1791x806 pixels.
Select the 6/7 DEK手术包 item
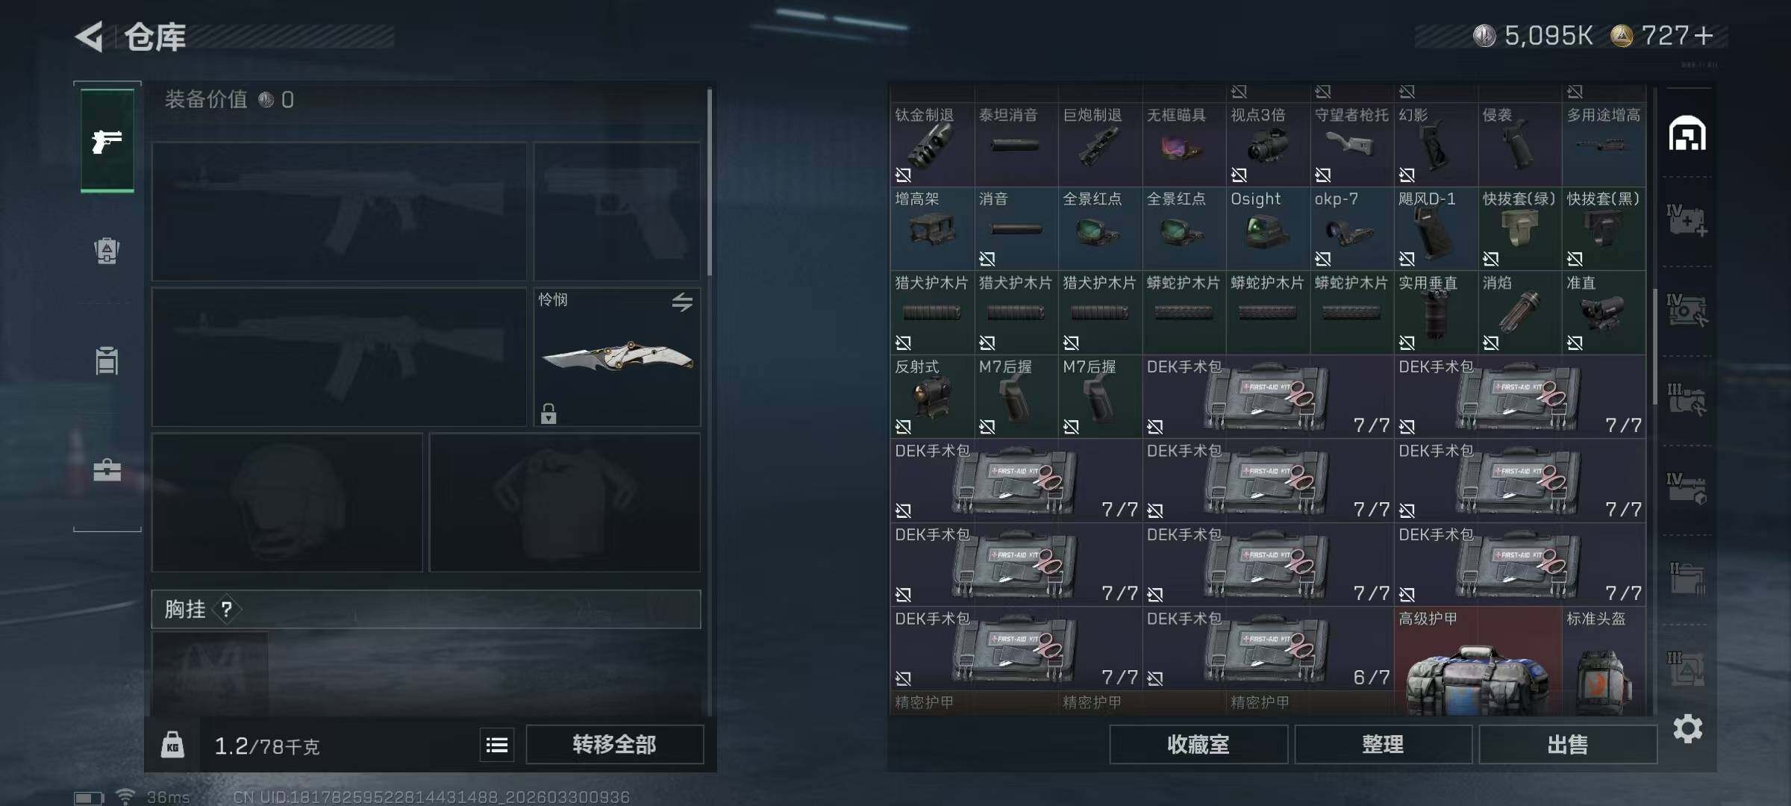1268,649
